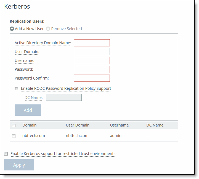The height and width of the screenshot is (179, 199).
Task: Enable Kerberos support for restricted trust environments
Action: click(6, 154)
